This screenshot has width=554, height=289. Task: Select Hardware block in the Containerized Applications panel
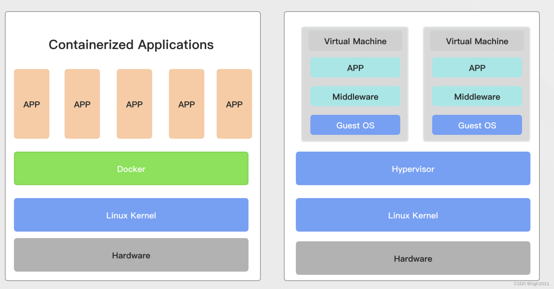tap(131, 255)
